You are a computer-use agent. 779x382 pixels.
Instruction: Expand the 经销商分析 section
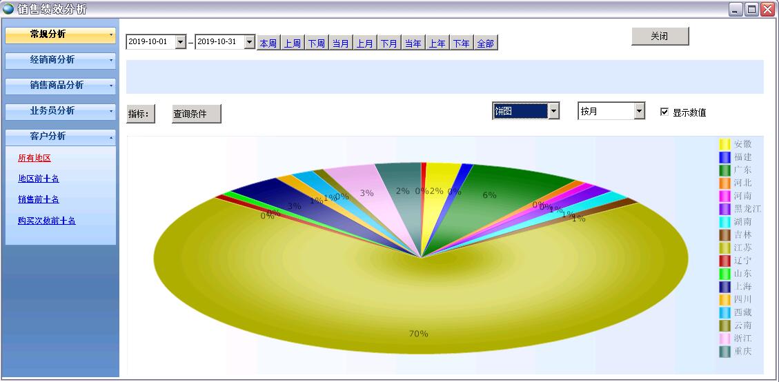click(x=60, y=60)
